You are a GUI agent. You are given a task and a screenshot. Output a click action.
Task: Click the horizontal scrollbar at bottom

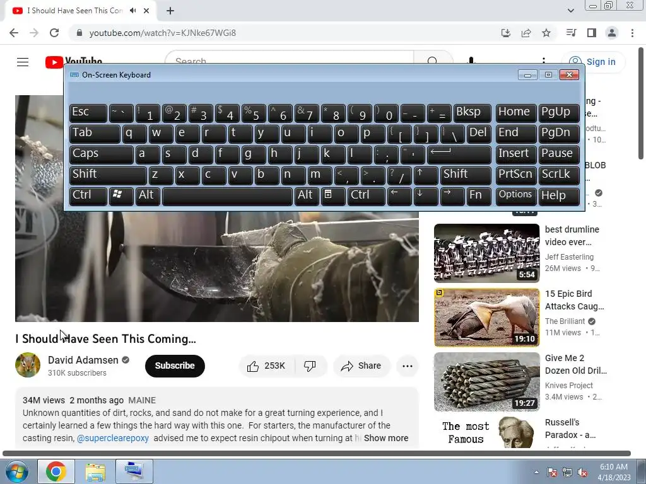317,453
